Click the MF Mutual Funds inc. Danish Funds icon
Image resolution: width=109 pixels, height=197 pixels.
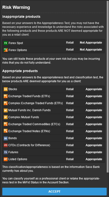6,110
